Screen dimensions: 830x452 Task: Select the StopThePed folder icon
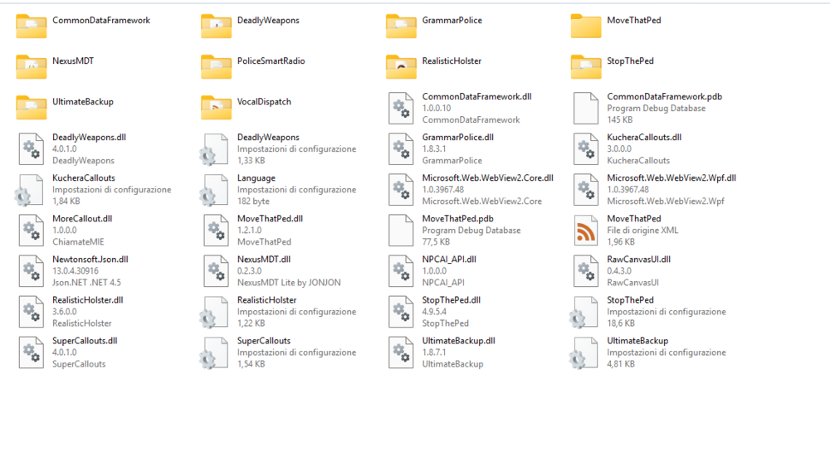tap(585, 66)
